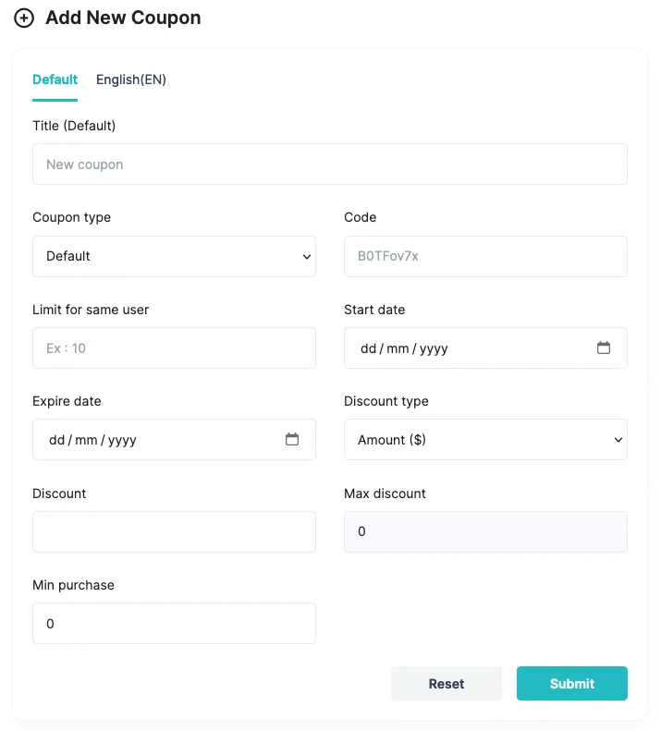Click the Code input field
This screenshot has width=661, height=731.
pos(485,256)
